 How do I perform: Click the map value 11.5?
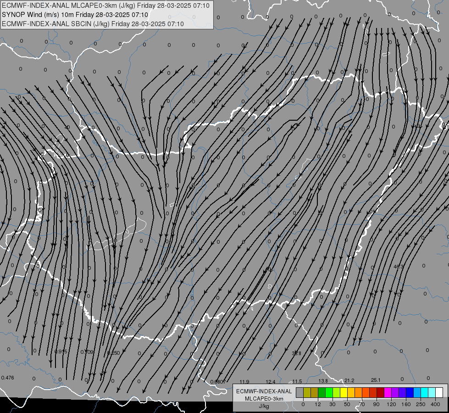(x=297, y=381)
